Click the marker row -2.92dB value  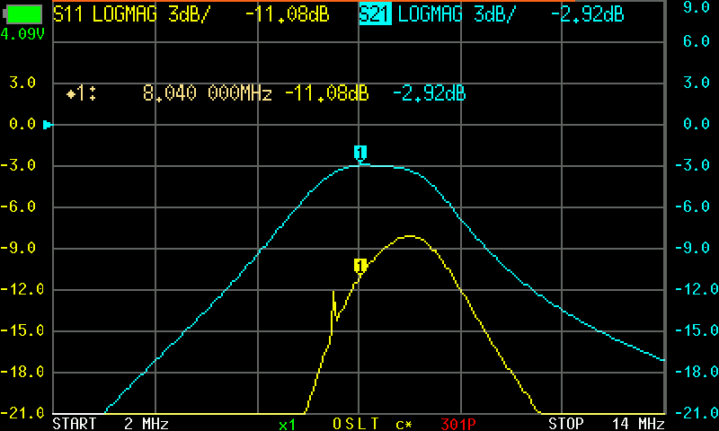(x=430, y=94)
